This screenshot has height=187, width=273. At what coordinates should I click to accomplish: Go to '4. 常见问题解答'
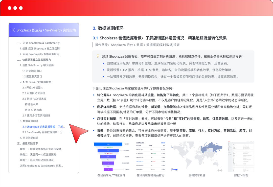pyautogui.click(x=29, y=138)
